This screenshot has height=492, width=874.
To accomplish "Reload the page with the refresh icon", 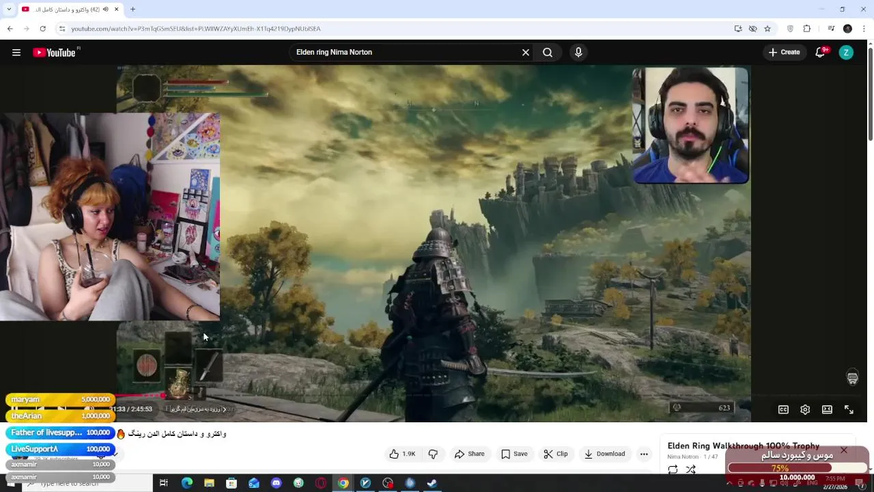I will coord(42,29).
